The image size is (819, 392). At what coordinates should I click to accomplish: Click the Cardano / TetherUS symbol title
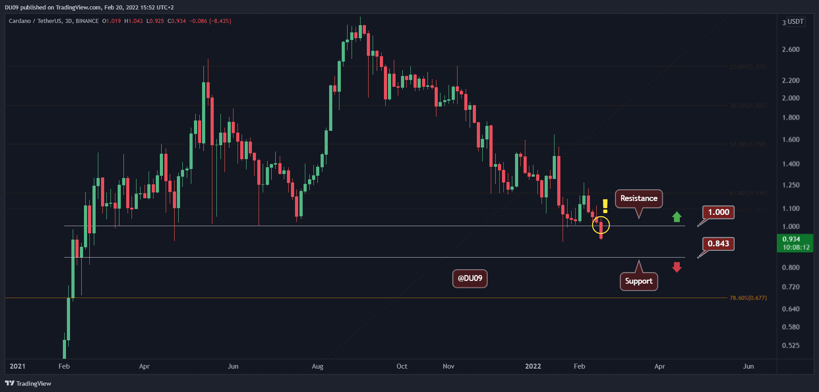[x=53, y=21]
